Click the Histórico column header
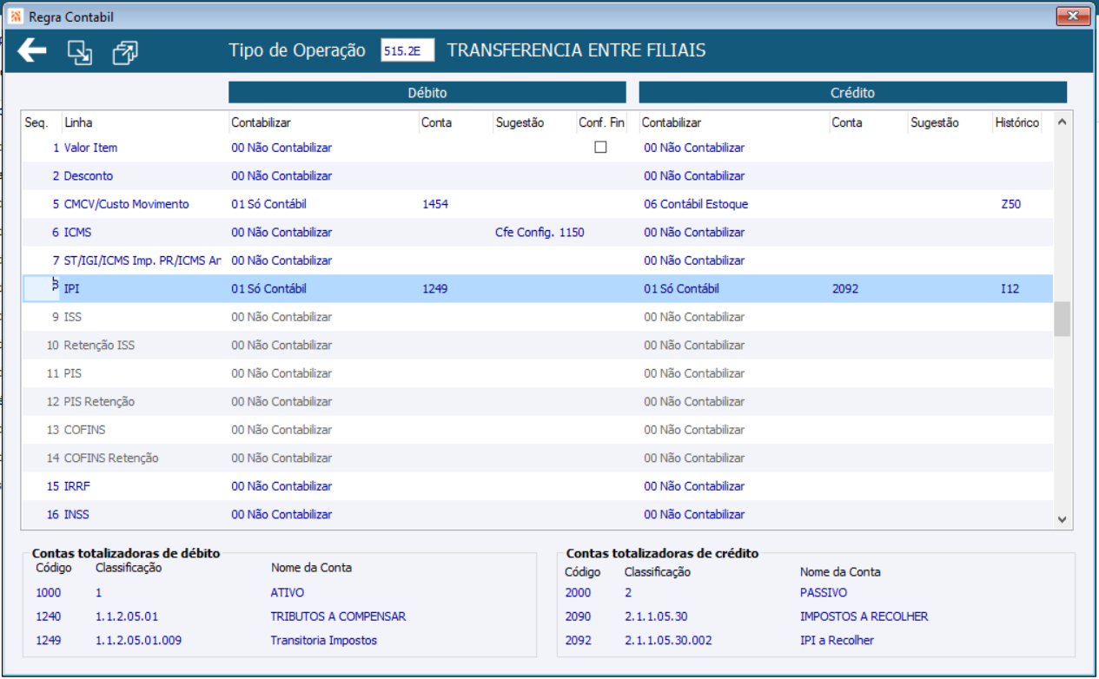This screenshot has width=1099, height=679. [1016, 122]
